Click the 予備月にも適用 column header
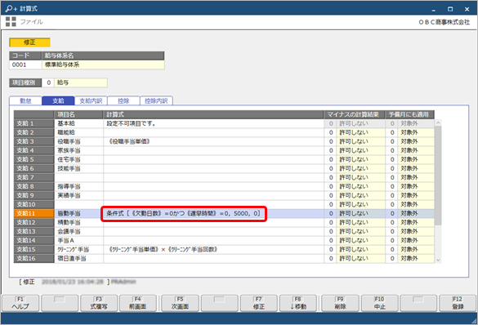This screenshot has height=325, width=478. pos(409,114)
